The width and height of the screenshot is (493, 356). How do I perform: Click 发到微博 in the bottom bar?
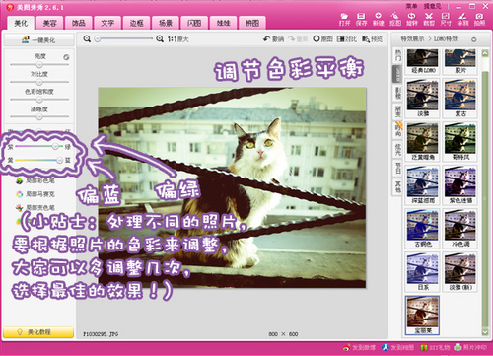(359, 347)
